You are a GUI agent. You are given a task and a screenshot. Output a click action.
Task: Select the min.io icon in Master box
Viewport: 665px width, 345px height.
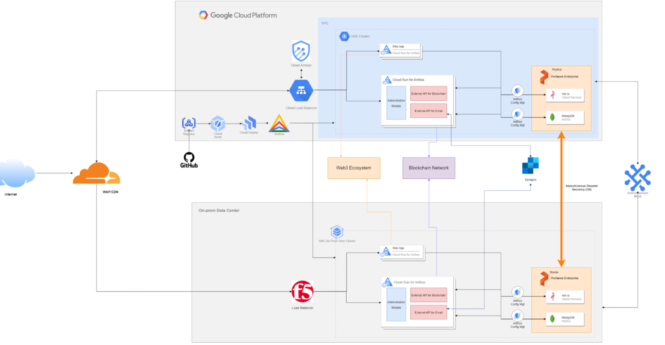(553, 297)
